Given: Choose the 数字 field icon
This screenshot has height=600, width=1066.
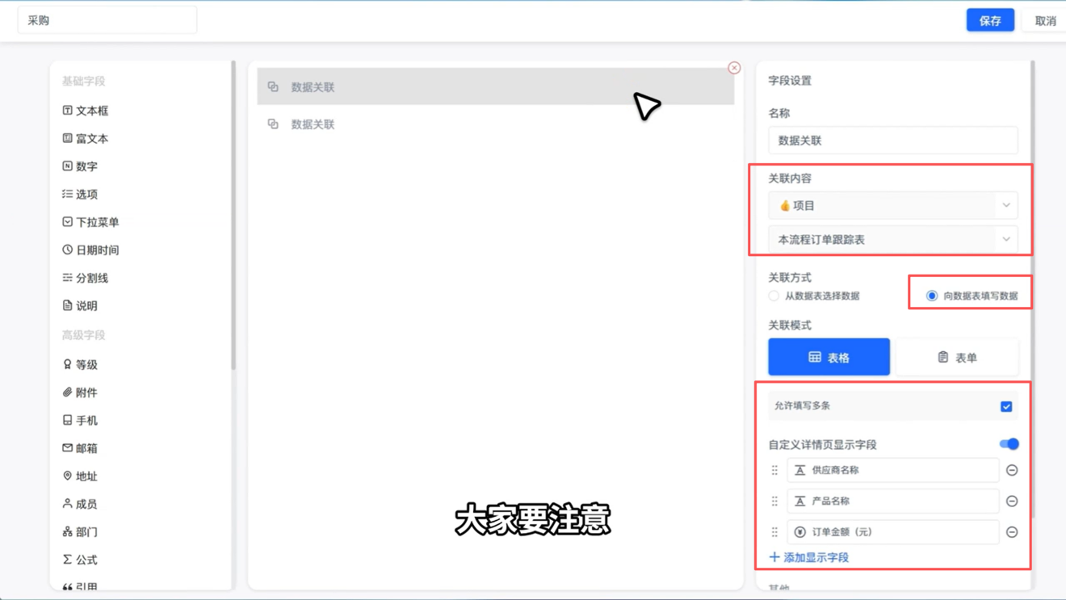Looking at the screenshot, I should pyautogui.click(x=68, y=166).
